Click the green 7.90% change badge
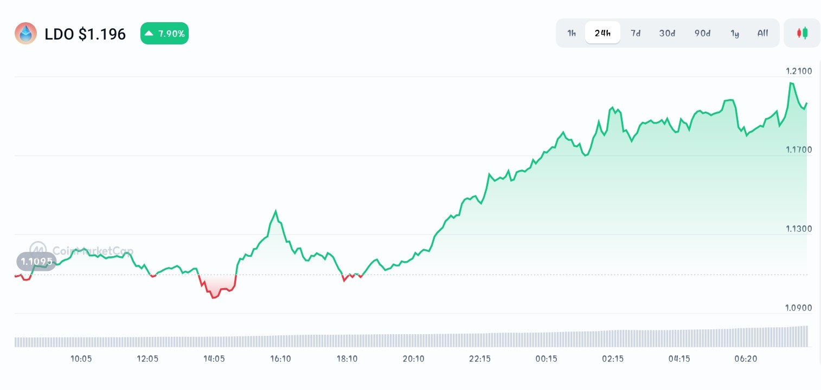Screen dimensions: 821x390 (x=164, y=34)
